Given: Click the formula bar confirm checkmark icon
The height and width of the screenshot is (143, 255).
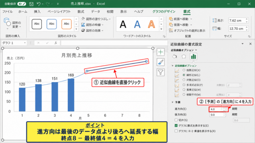Looking at the screenshot, I should (47, 43).
